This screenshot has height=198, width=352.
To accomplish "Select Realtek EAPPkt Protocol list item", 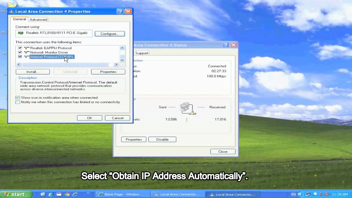I will pos(51,48).
